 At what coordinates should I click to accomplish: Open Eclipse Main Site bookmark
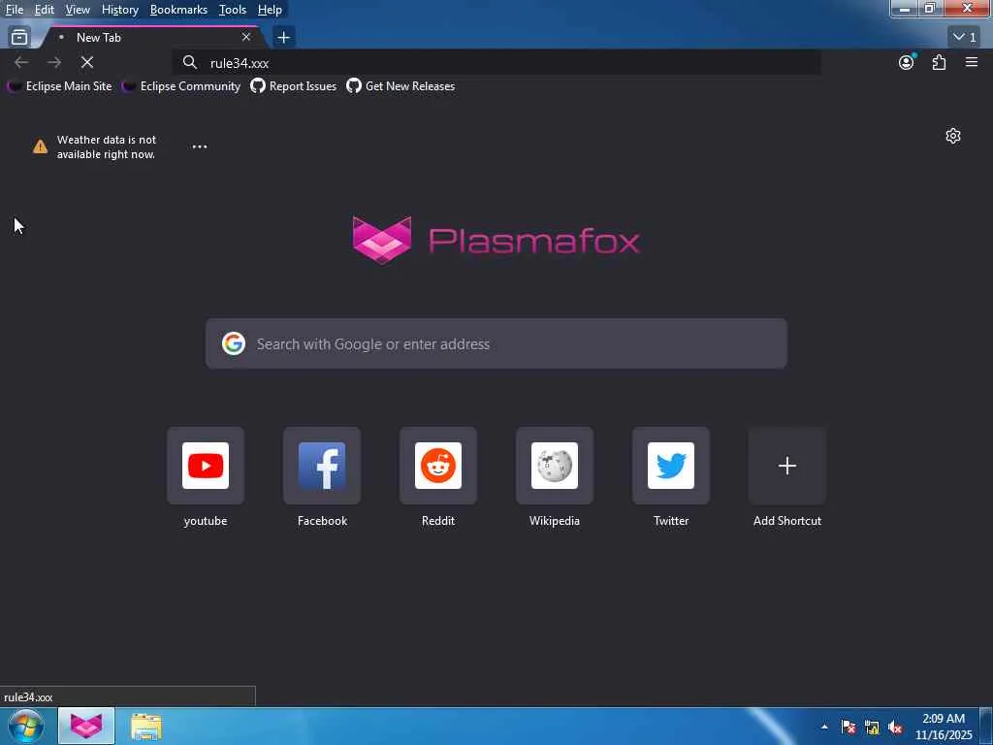(59, 86)
